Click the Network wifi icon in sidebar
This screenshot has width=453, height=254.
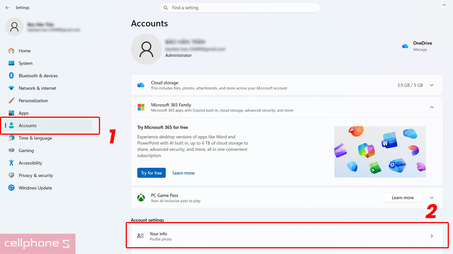pos(11,88)
